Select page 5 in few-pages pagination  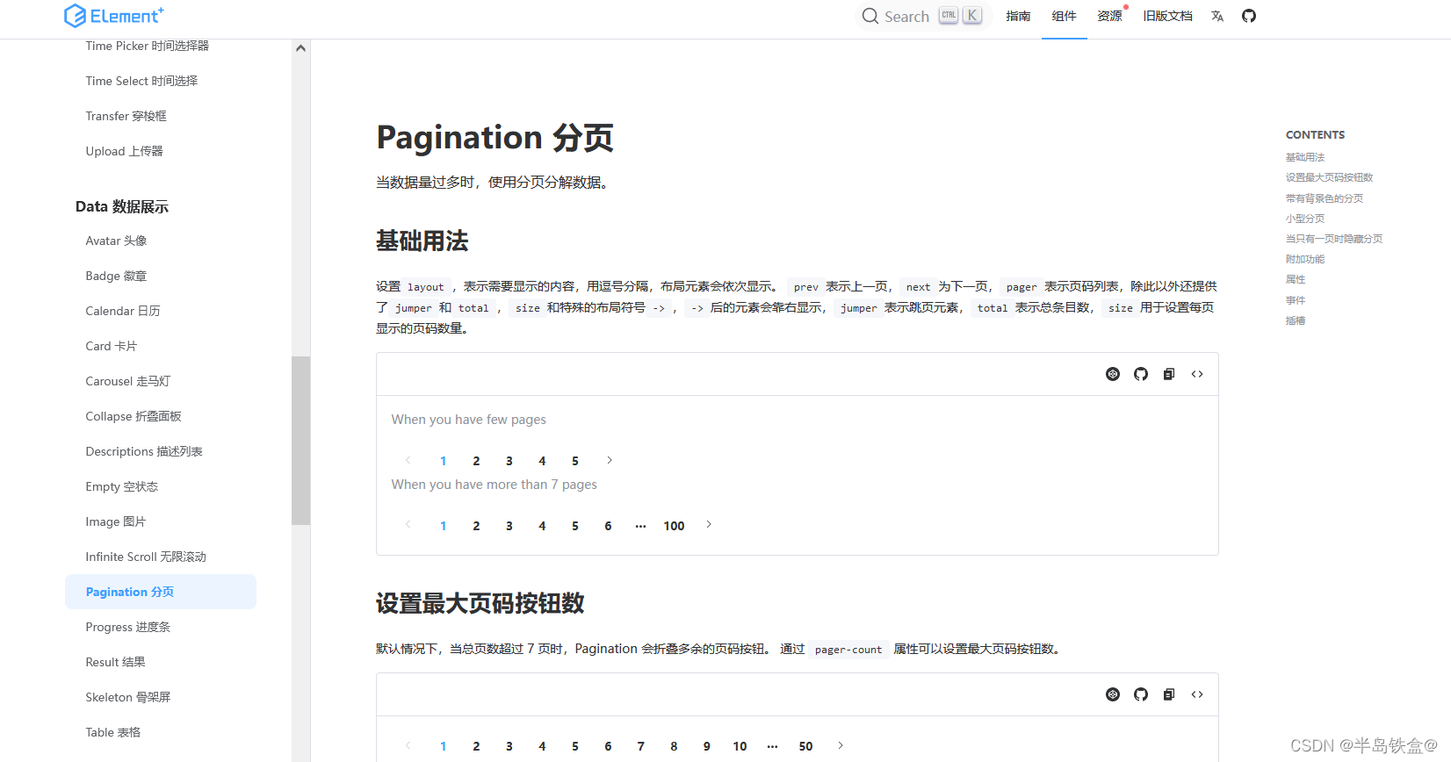[575, 461]
